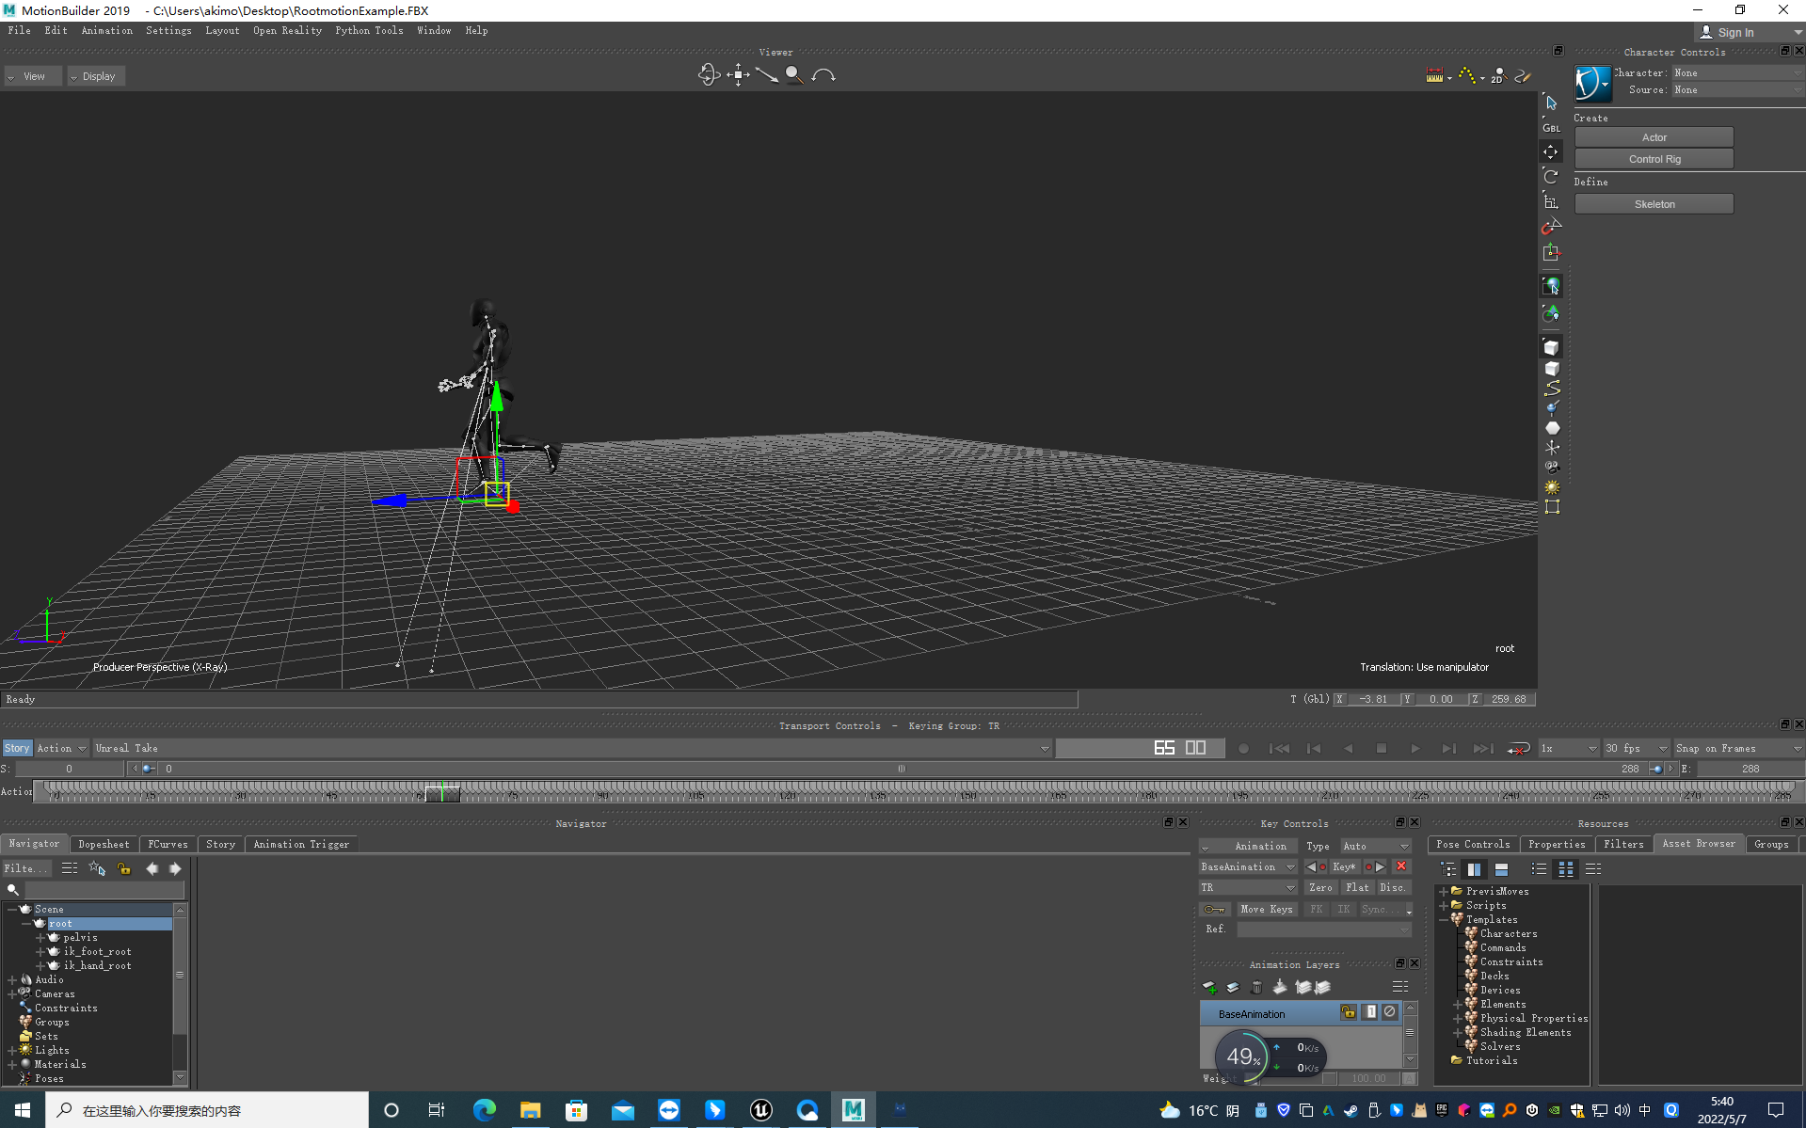This screenshot has height=1128, width=1806.
Task: Switch to the FCurves tab
Action: [168, 844]
